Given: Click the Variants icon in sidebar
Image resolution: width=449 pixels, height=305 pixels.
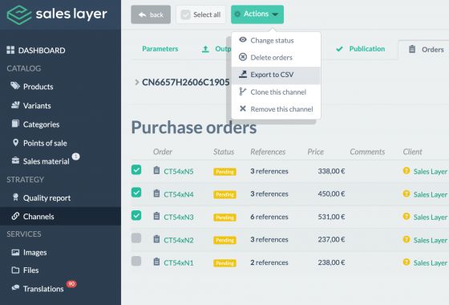Looking at the screenshot, I should pos(15,105).
